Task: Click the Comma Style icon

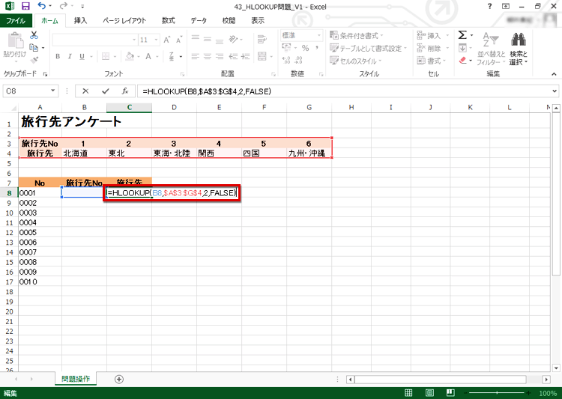Action: coord(317,48)
